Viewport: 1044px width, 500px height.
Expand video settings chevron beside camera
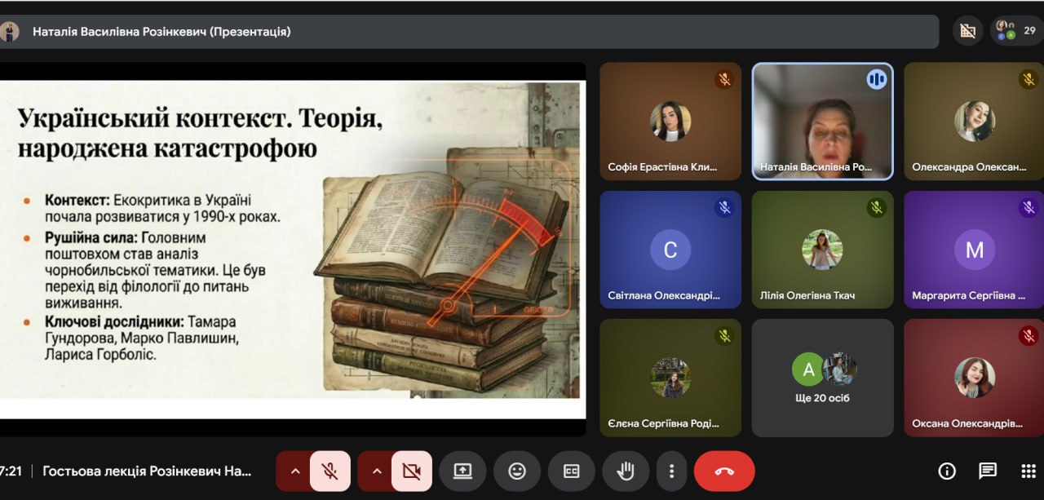point(377,471)
